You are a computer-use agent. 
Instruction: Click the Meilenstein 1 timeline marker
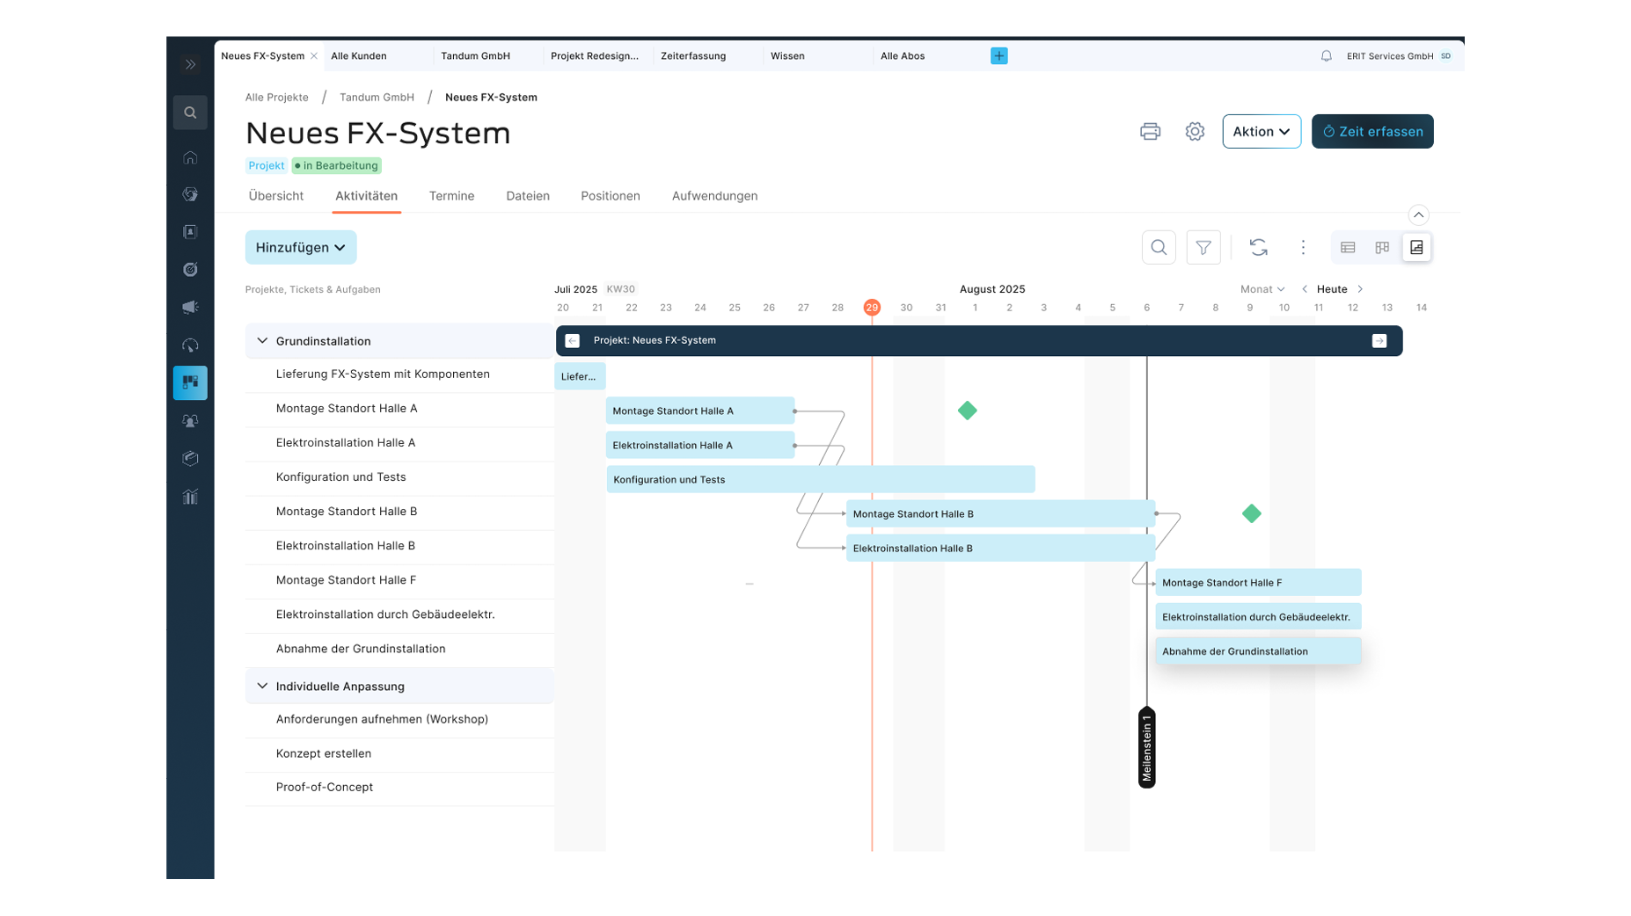tap(1146, 747)
